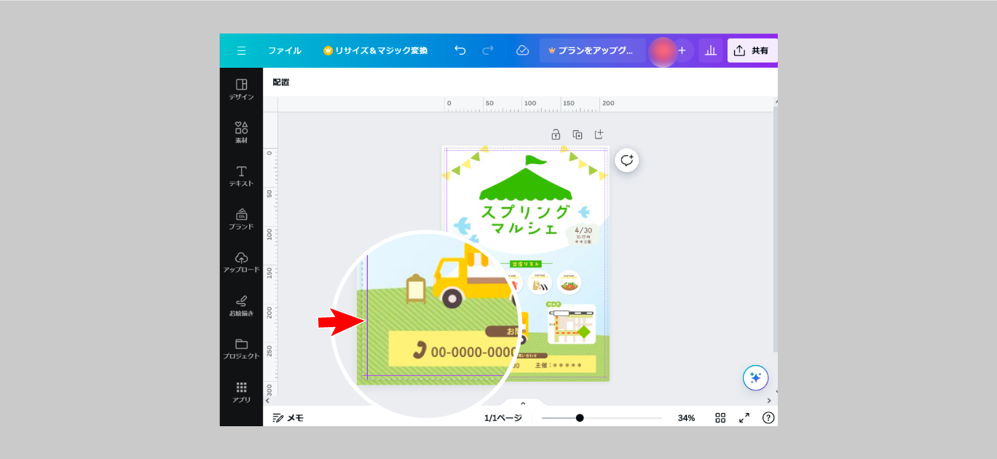
Task: Click リサイズ＆マジック変換 button
Action: click(376, 51)
